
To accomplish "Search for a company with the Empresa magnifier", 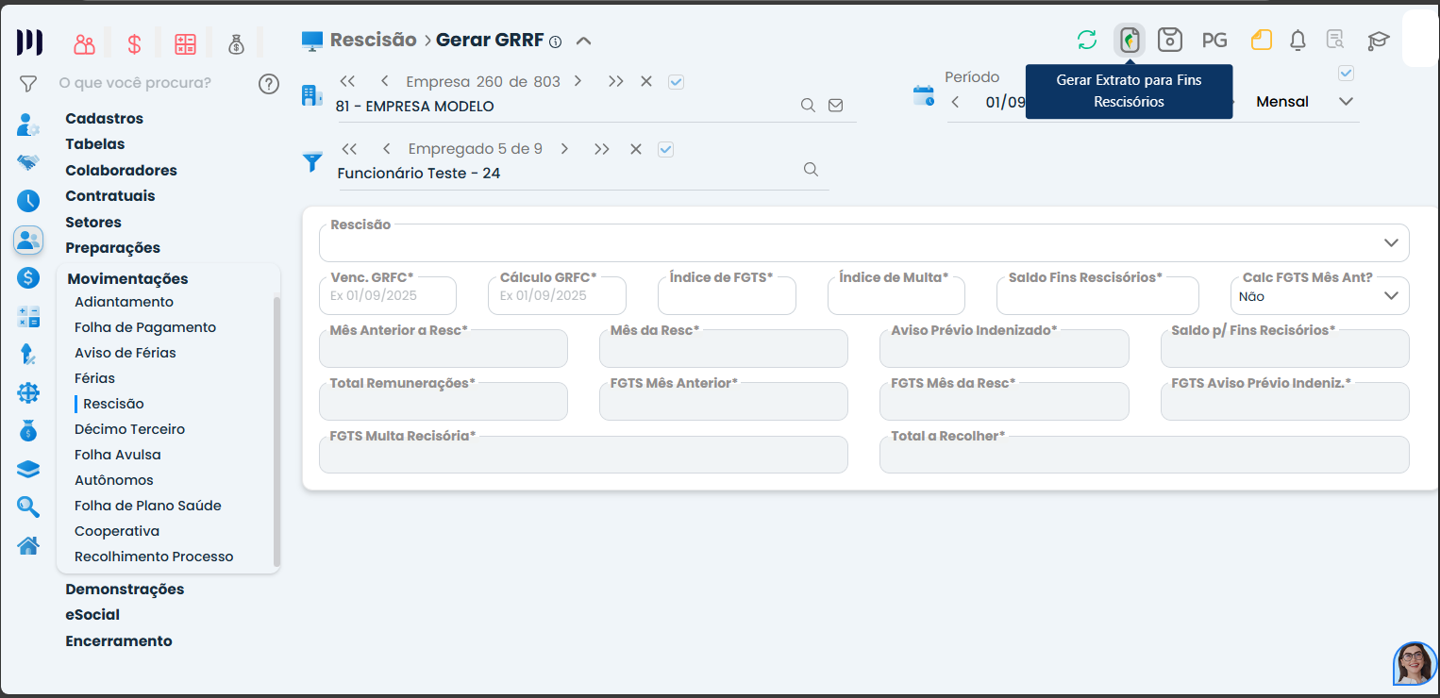I will [808, 106].
